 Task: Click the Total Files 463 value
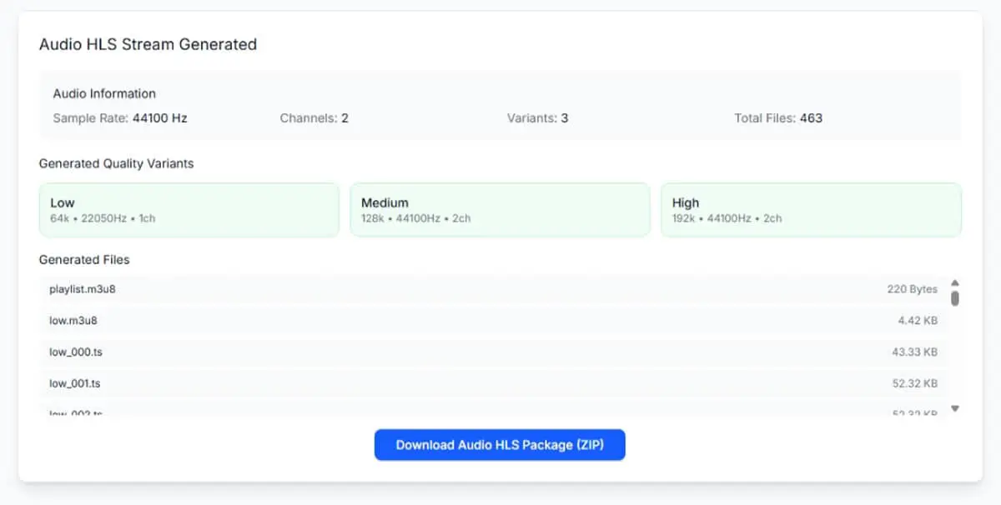coord(811,118)
